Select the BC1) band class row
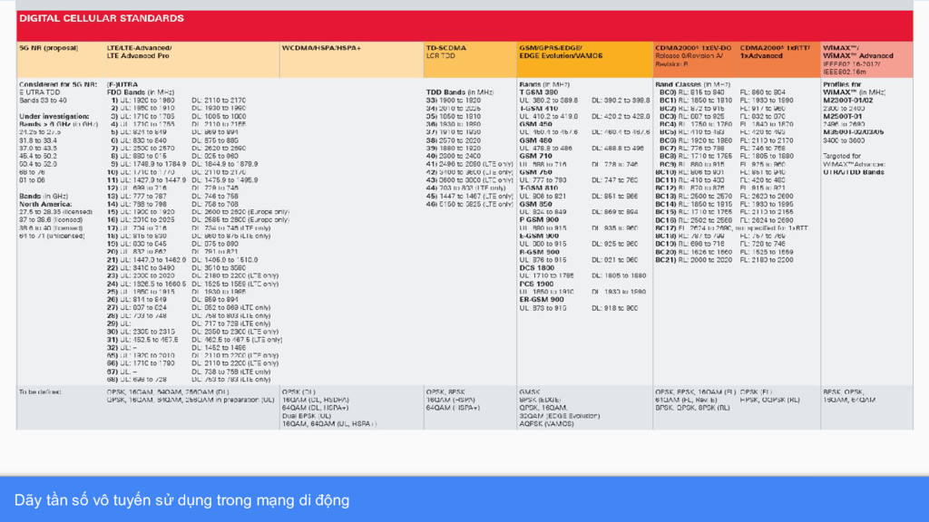Viewport: 929px width, 522px height. click(x=724, y=101)
